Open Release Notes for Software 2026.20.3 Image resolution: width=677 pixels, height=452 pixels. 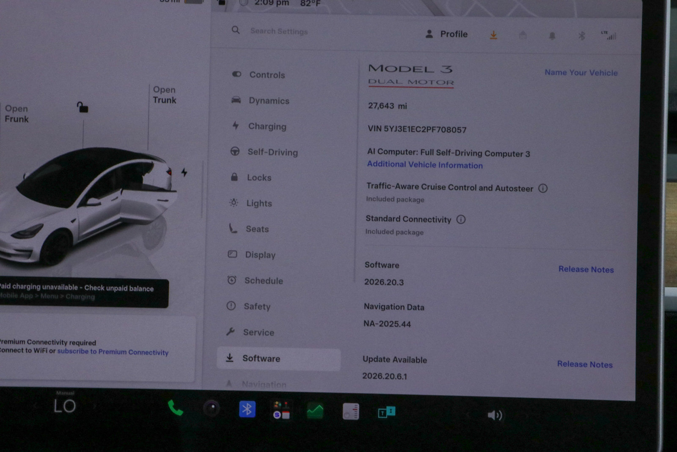coord(586,269)
